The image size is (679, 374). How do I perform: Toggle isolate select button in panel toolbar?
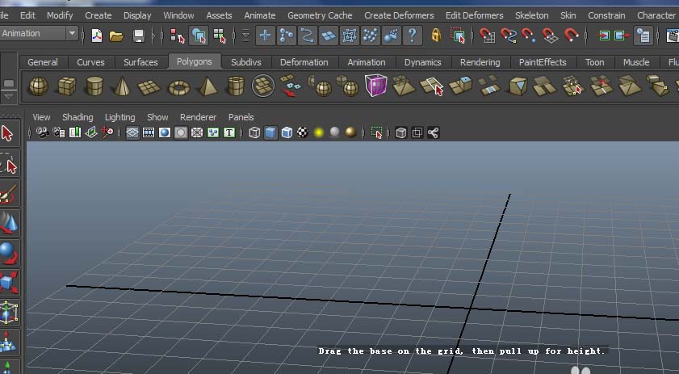click(376, 132)
